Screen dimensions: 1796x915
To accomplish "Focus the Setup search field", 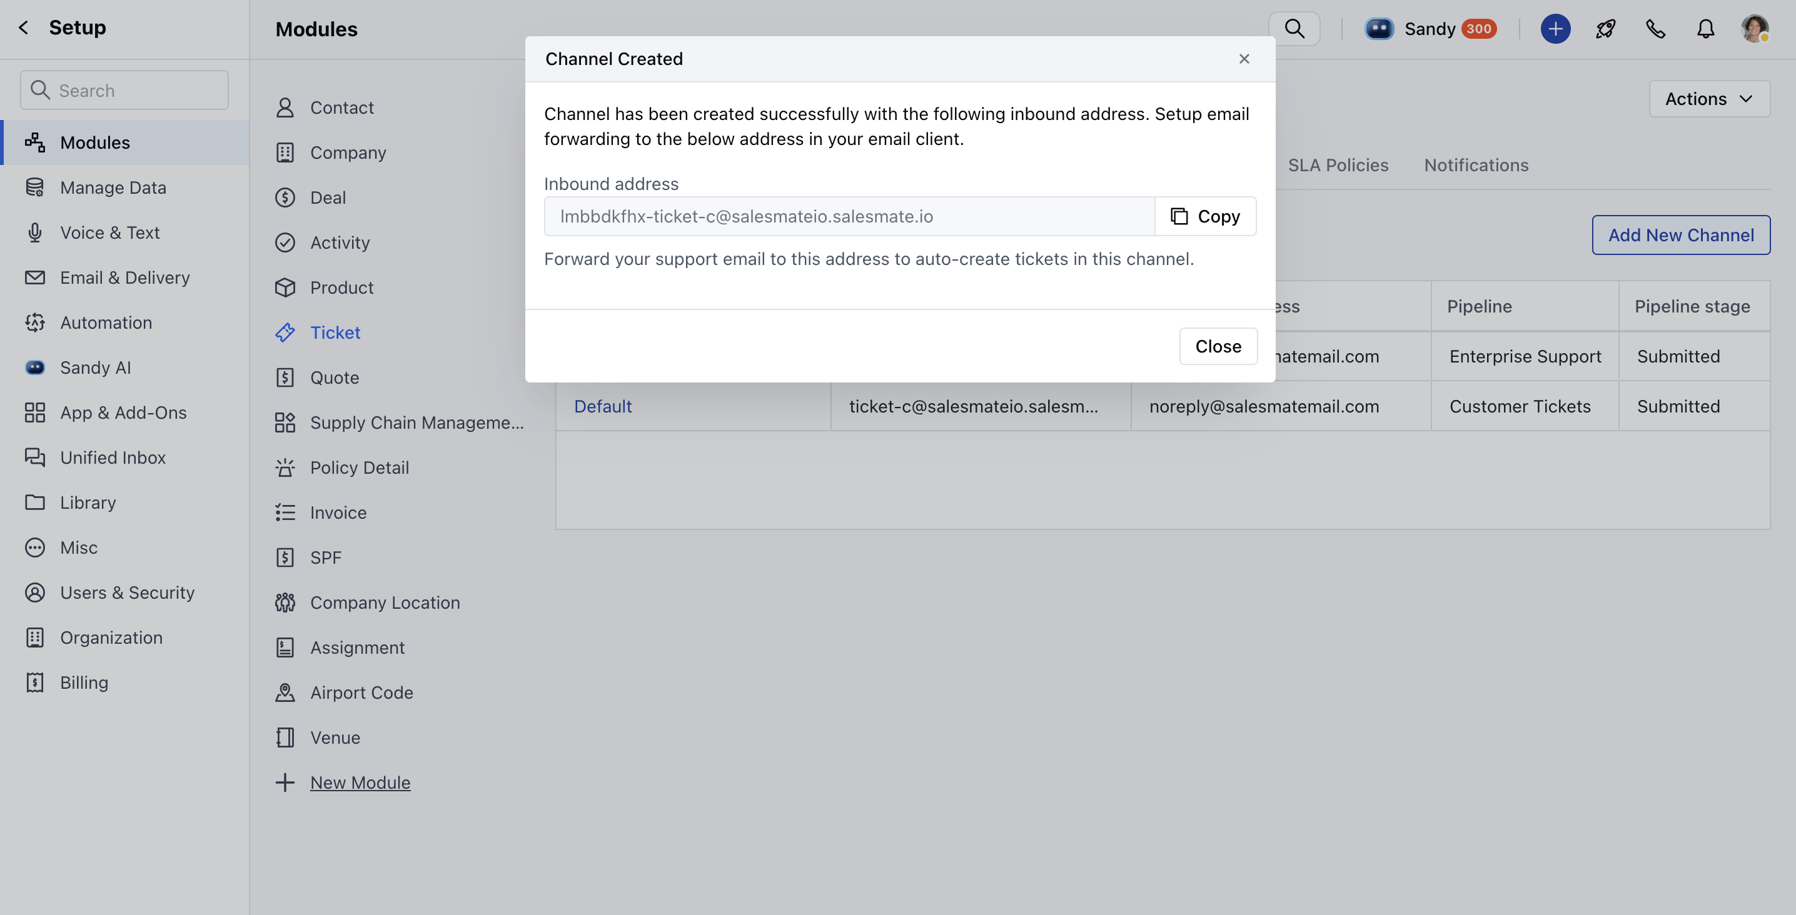I will click(x=124, y=90).
